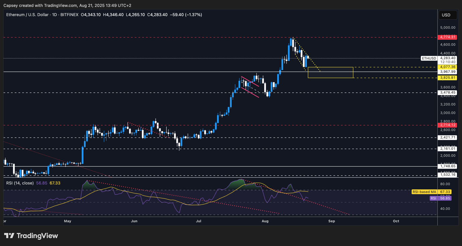Click Aug on the time axis
This screenshot has height=246, width=462.
coord(265,221)
